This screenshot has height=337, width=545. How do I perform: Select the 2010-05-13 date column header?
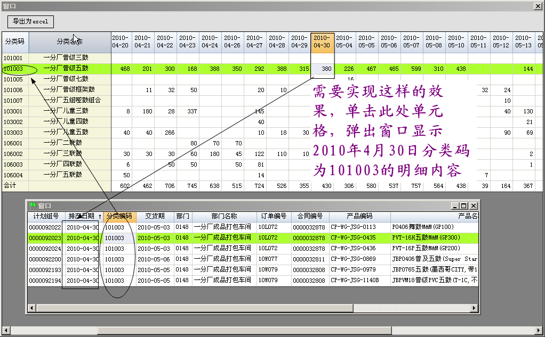(x=524, y=43)
